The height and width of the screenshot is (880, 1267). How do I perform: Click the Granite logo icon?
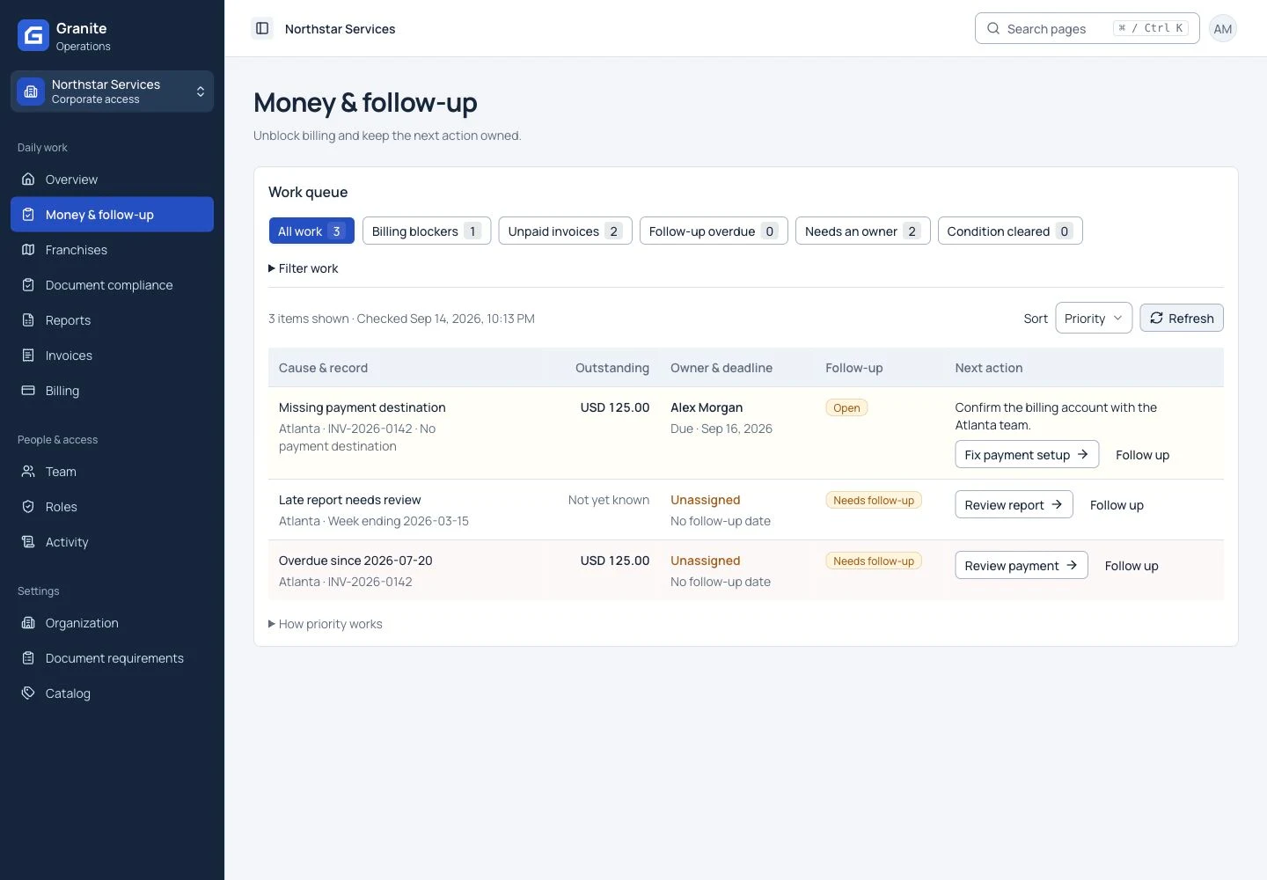tap(33, 35)
